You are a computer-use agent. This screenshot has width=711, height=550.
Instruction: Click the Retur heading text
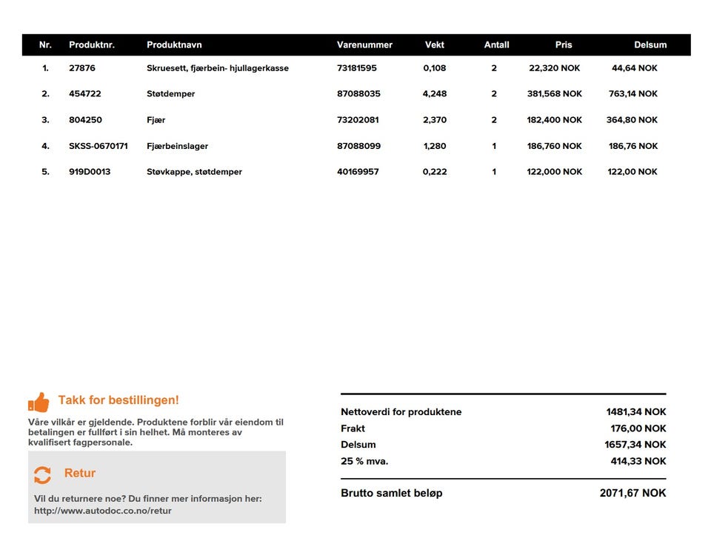tap(80, 474)
